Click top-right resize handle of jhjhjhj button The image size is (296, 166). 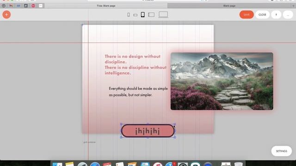tap(175, 124)
